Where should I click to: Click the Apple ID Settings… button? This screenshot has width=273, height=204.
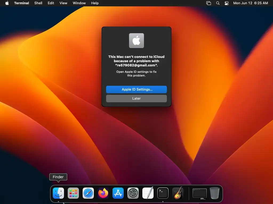pos(136,89)
